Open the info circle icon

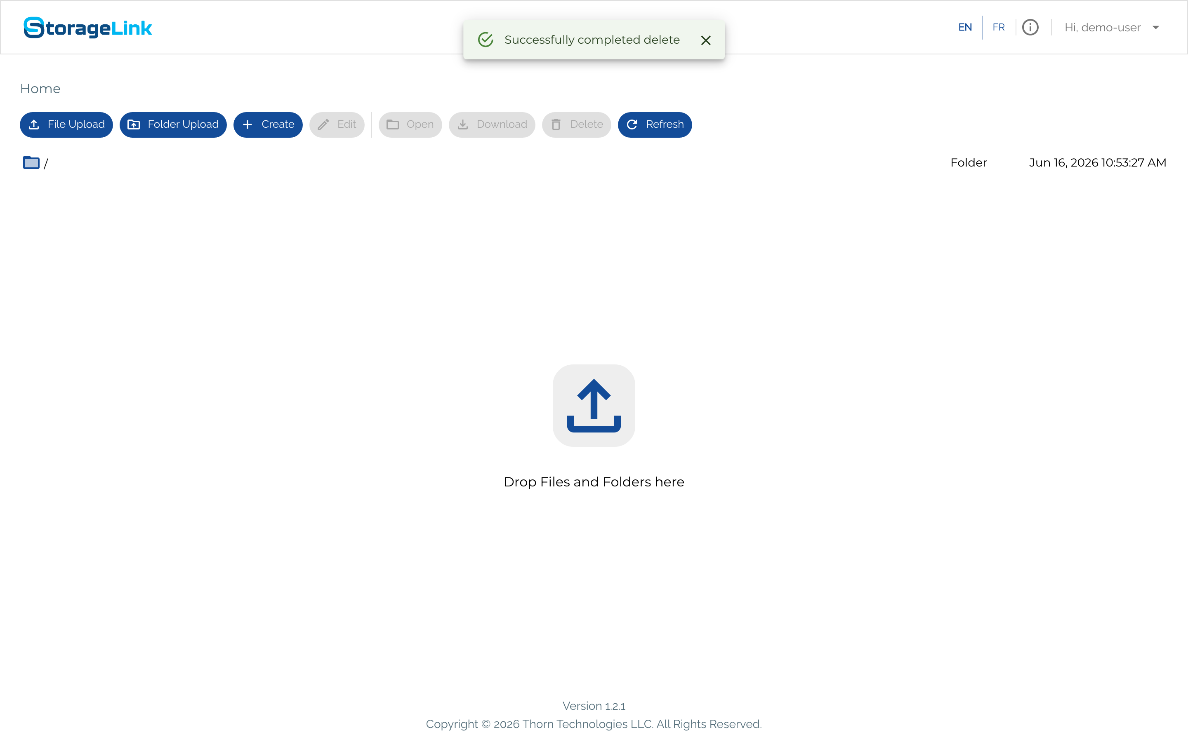[x=1030, y=28]
